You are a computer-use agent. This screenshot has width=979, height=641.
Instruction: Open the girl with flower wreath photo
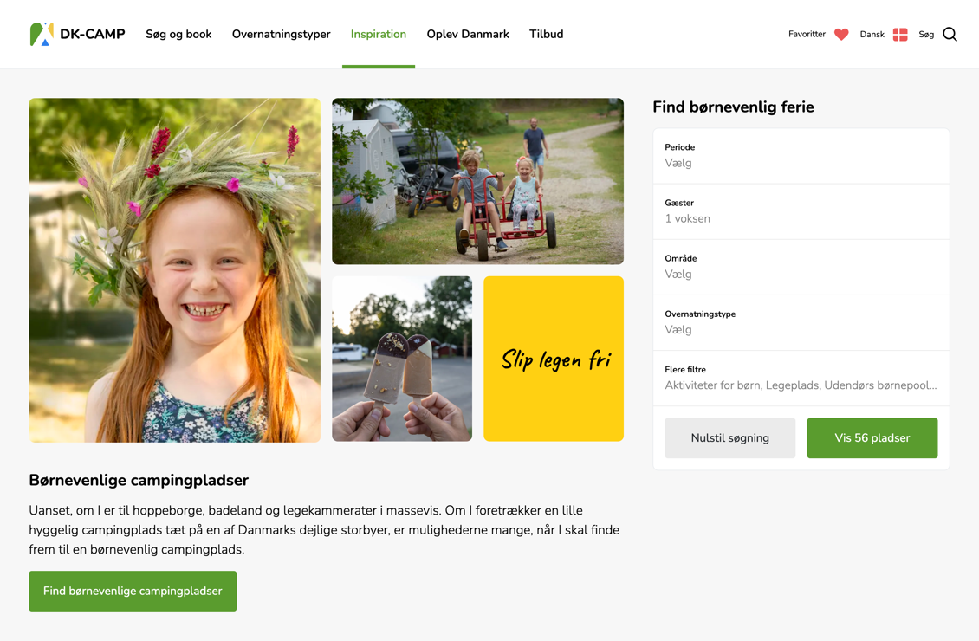click(175, 270)
